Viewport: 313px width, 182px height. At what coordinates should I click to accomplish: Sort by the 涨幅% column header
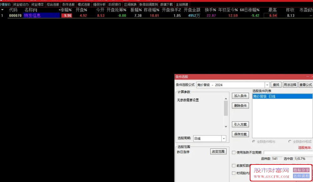tap(66, 10)
